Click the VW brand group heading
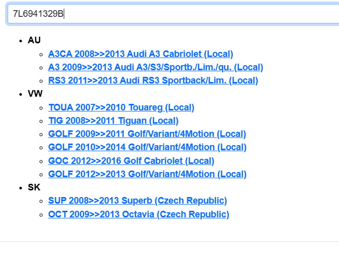339x280 pixels. 35,94
